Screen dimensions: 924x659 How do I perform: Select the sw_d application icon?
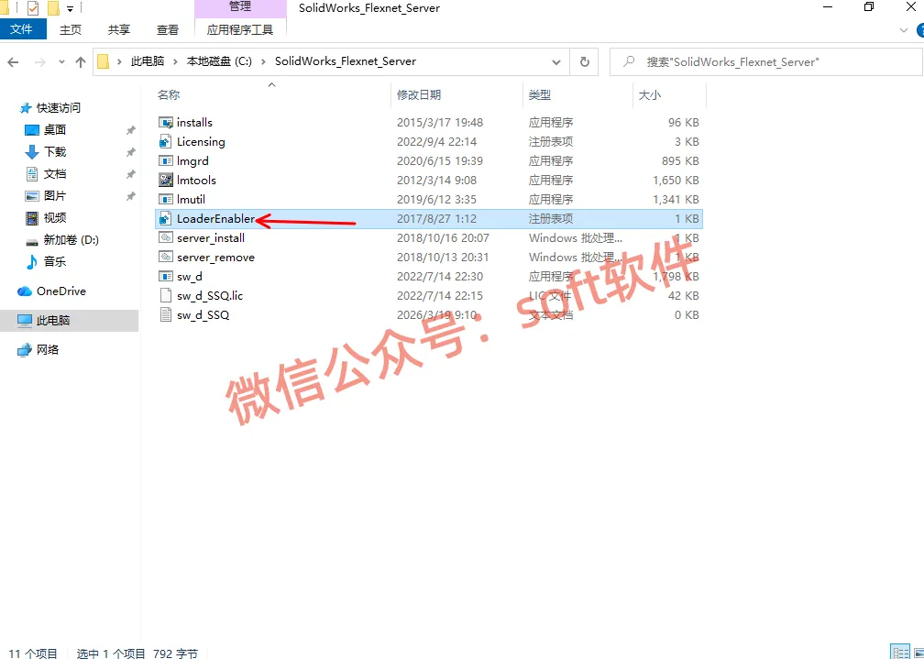tap(166, 277)
